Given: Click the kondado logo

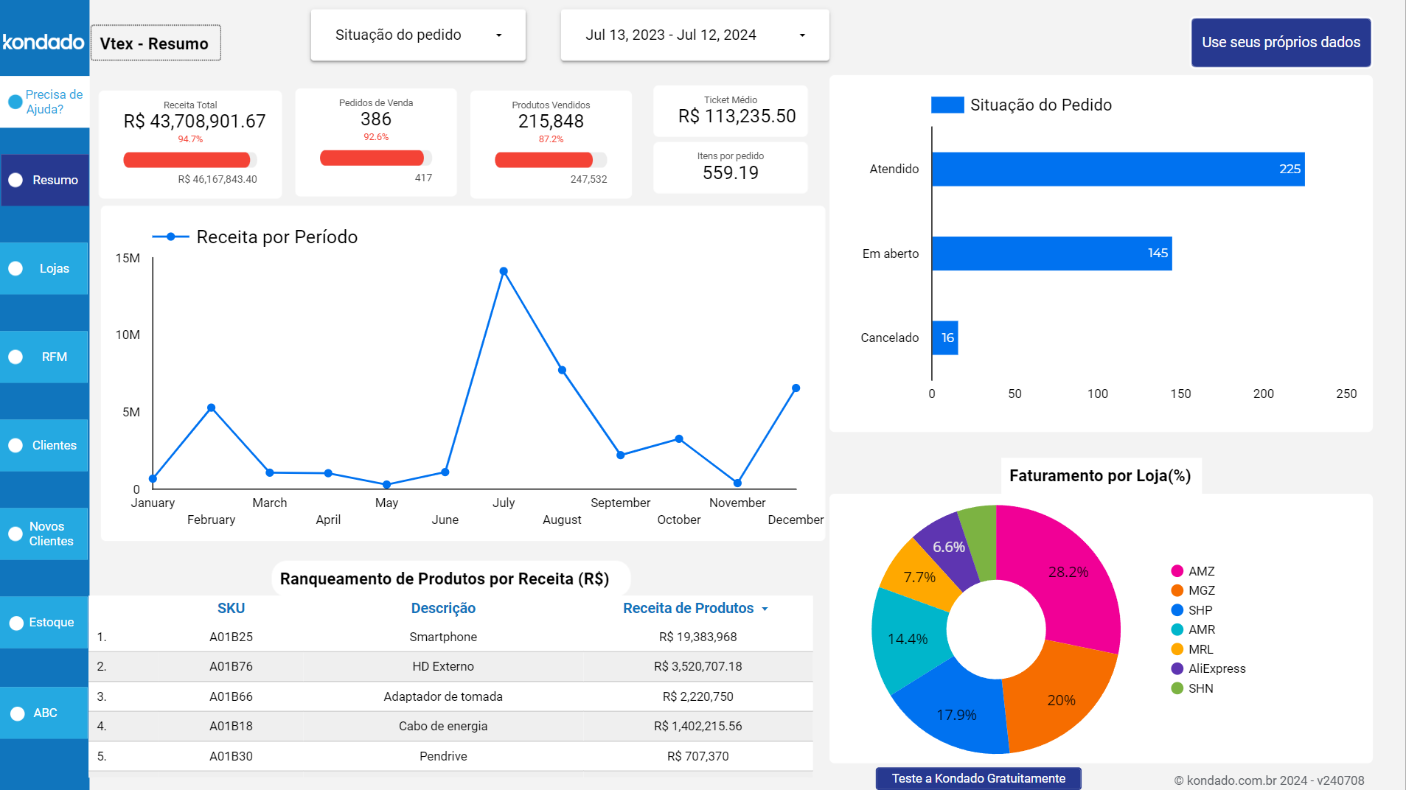Looking at the screenshot, I should click(44, 42).
